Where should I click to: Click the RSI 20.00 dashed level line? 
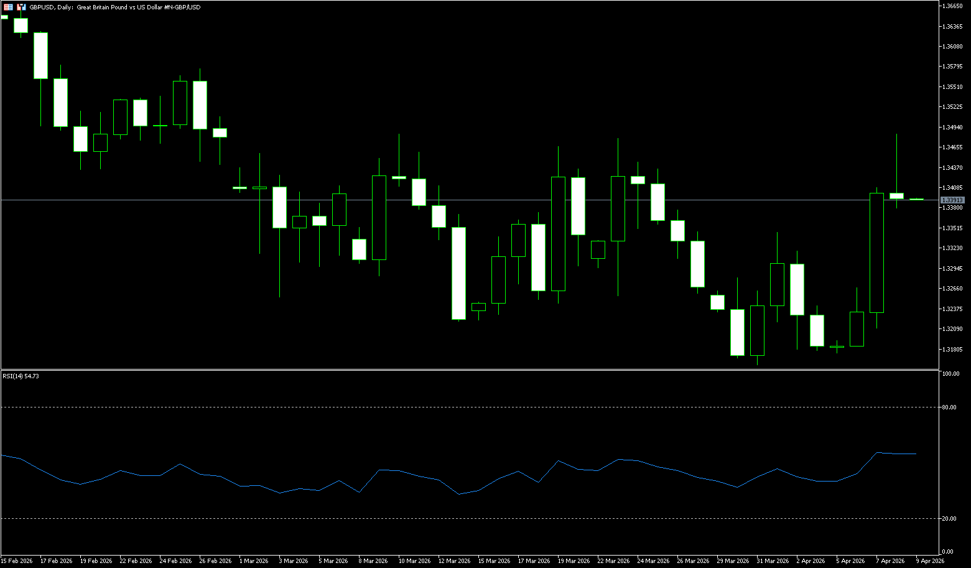tap(435, 518)
